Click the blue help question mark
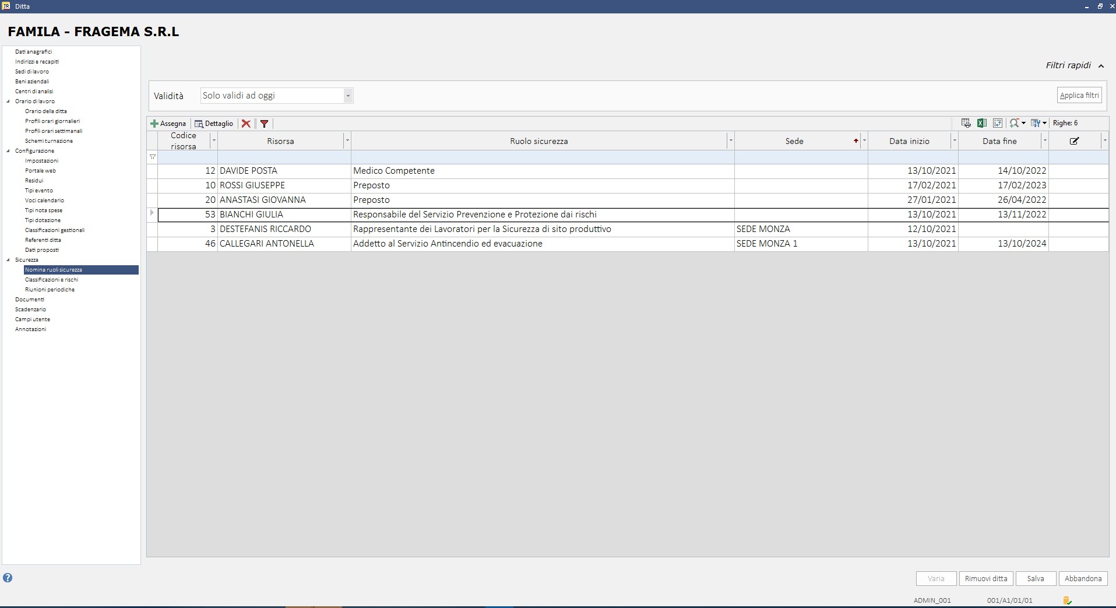The image size is (1116, 608). click(8, 578)
